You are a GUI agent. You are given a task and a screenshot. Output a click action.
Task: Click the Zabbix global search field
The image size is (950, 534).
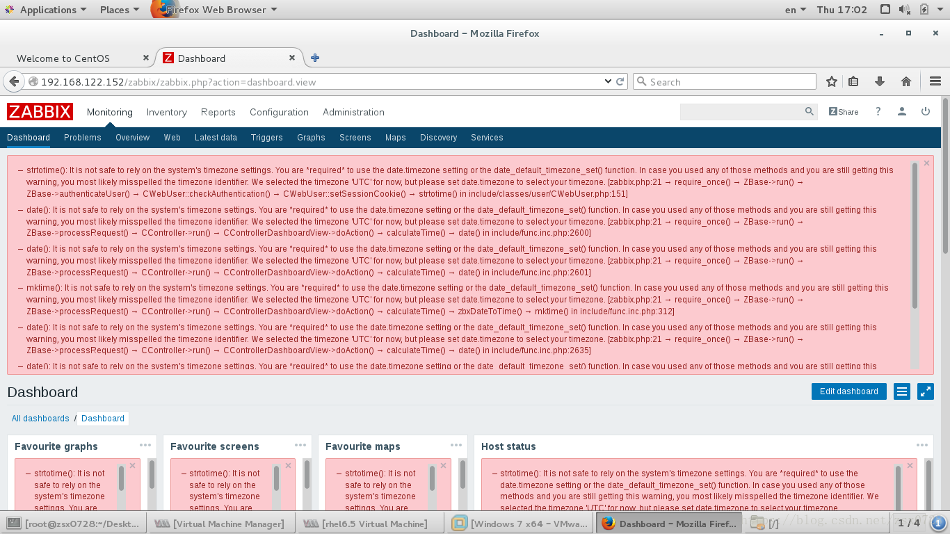click(741, 111)
